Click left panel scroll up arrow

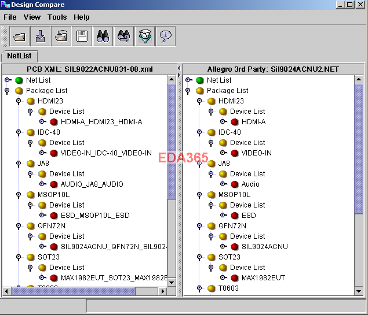[x=172, y=80]
